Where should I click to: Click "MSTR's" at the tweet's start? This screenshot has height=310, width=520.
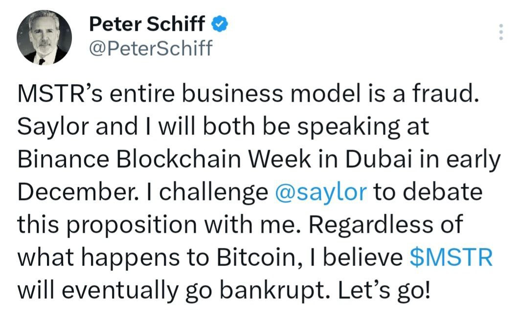[x=52, y=93]
